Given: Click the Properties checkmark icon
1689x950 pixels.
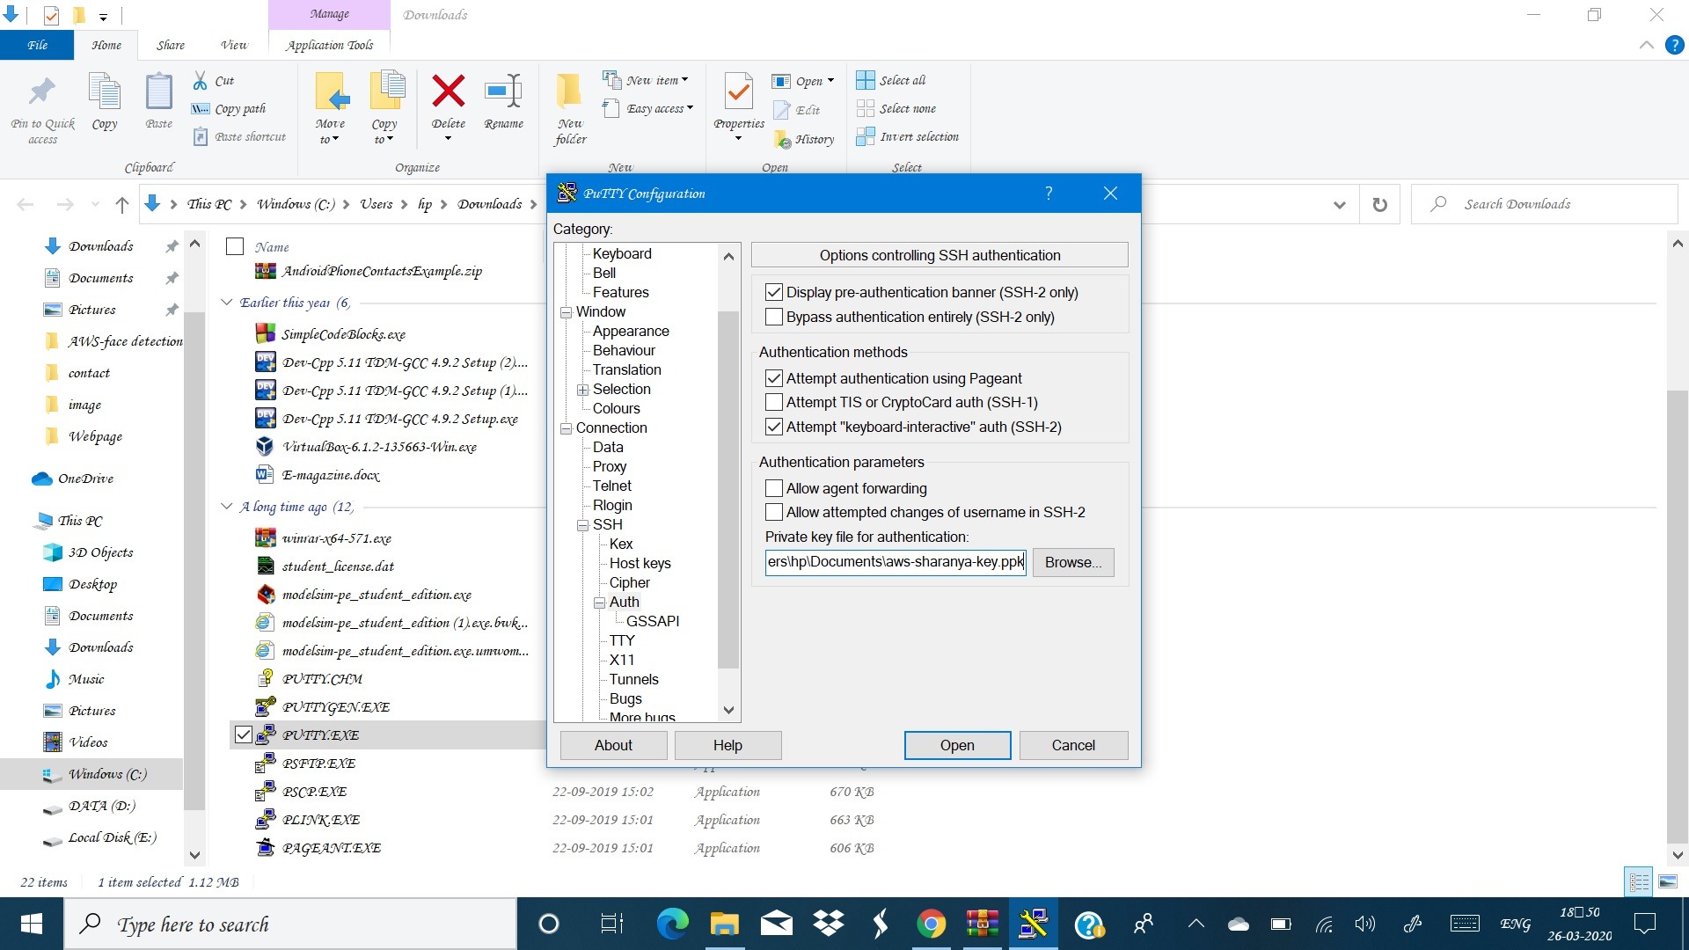Looking at the screenshot, I should (x=739, y=91).
